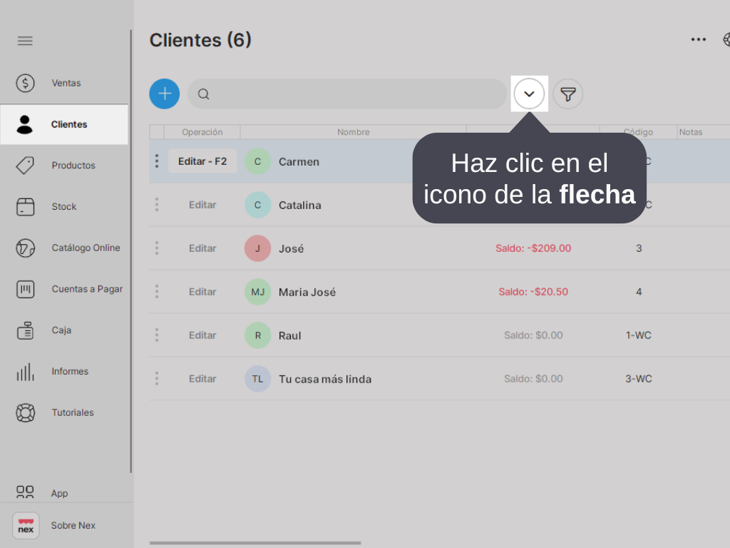Click the Informes bar chart icon
The height and width of the screenshot is (548, 730).
[25, 371]
